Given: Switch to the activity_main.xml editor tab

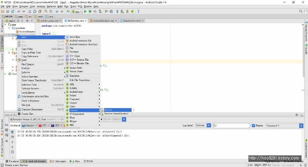Looking at the screenshot, I should tap(49, 21).
